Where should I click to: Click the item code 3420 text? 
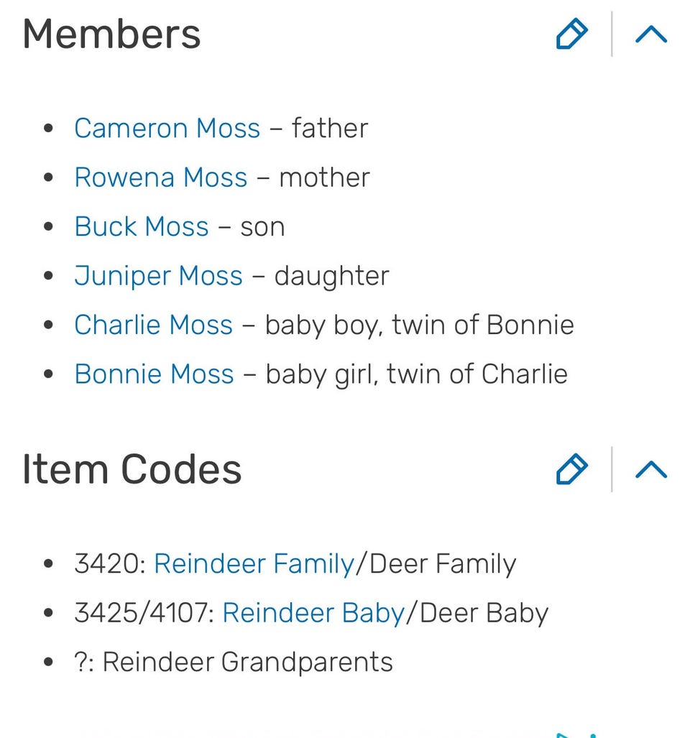point(109,564)
